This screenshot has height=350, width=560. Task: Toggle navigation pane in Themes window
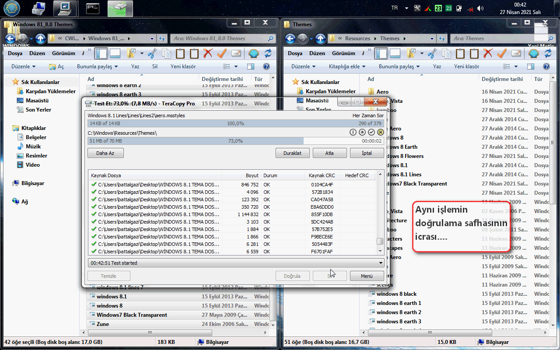click(x=381, y=53)
